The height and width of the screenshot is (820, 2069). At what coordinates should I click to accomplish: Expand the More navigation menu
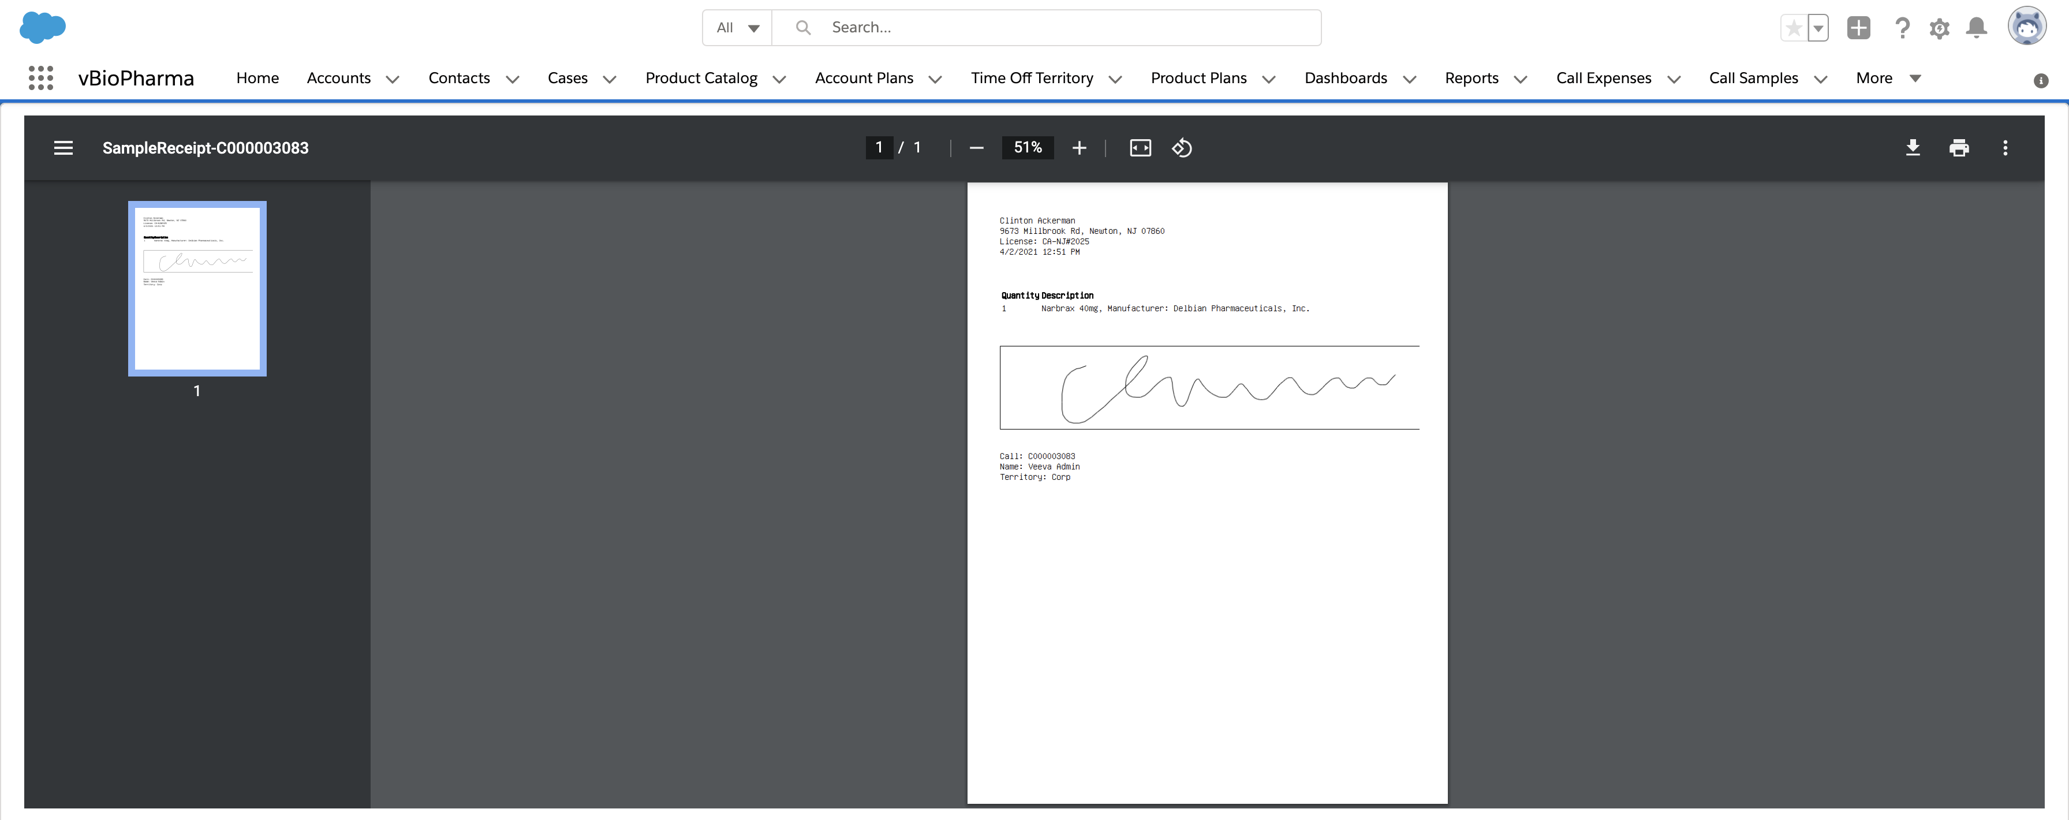(1888, 78)
